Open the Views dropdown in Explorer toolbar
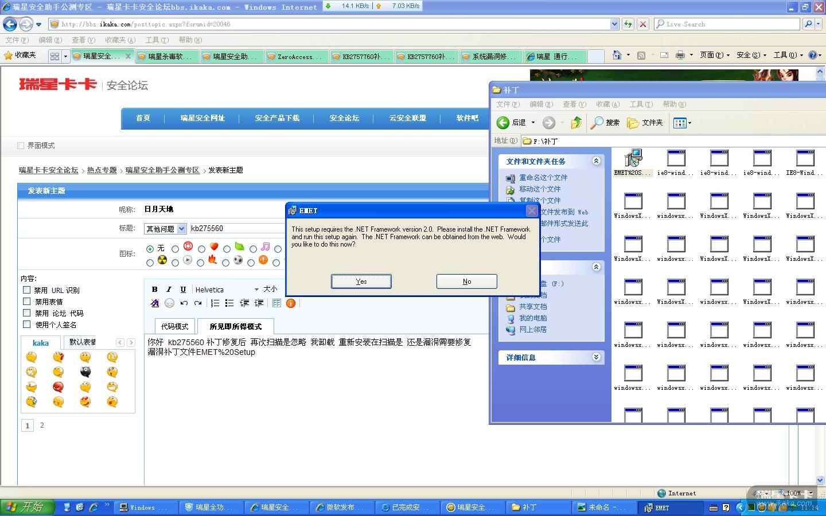 [682, 123]
